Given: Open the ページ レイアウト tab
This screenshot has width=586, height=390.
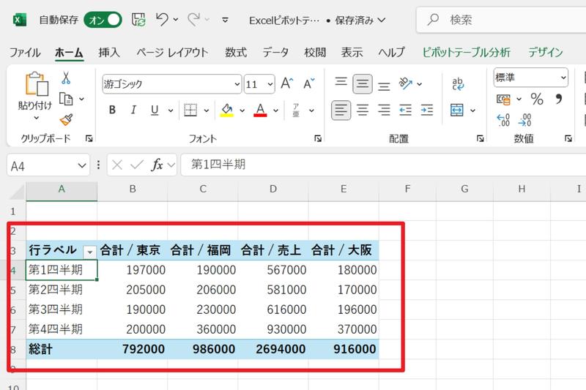Looking at the screenshot, I should tap(172, 52).
